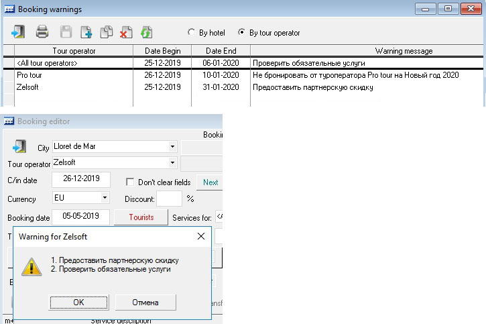Click the 31-01-2020 date end cell

coord(221,87)
